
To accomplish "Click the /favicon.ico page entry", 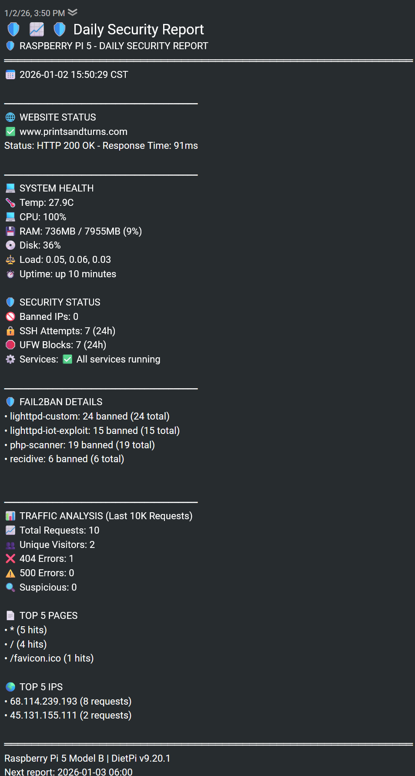I will (36, 658).
